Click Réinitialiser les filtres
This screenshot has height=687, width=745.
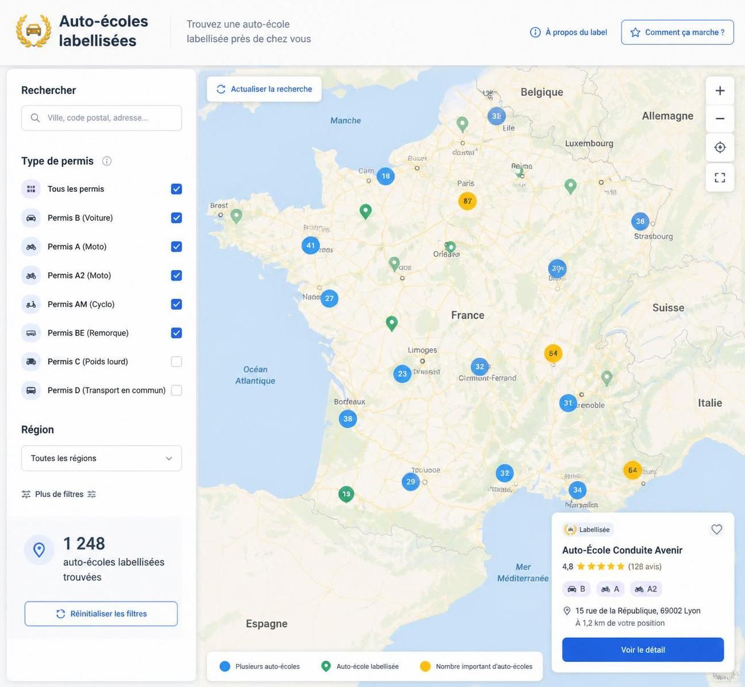(101, 614)
